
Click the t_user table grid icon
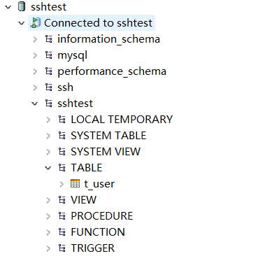pyautogui.click(x=75, y=183)
